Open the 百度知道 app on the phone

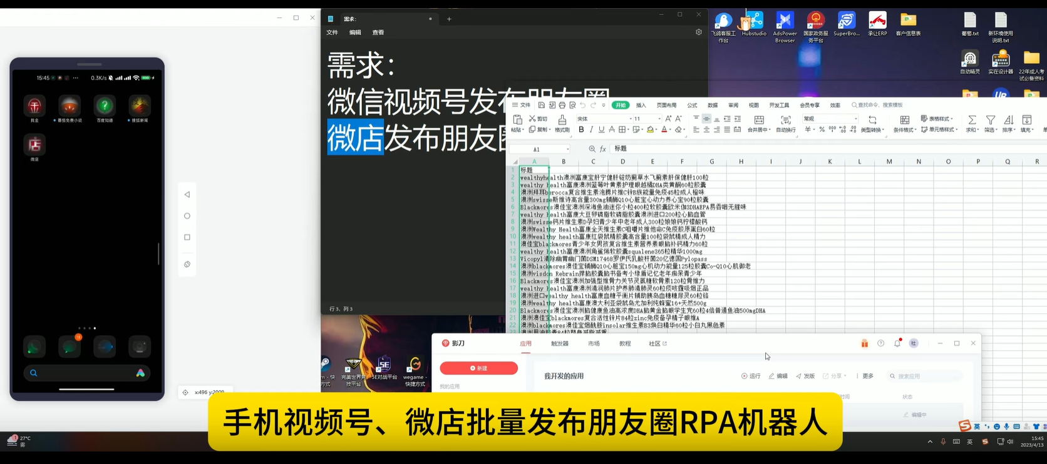[x=105, y=106]
